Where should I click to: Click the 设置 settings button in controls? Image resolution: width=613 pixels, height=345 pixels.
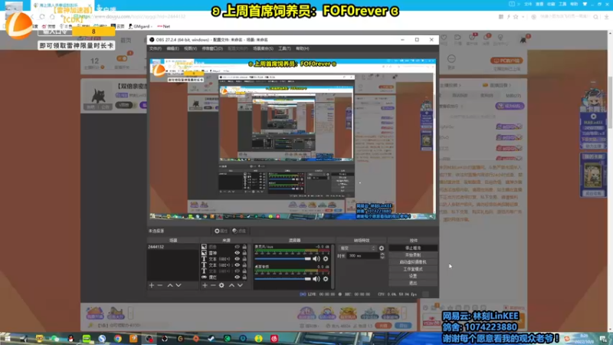pyautogui.click(x=413, y=276)
